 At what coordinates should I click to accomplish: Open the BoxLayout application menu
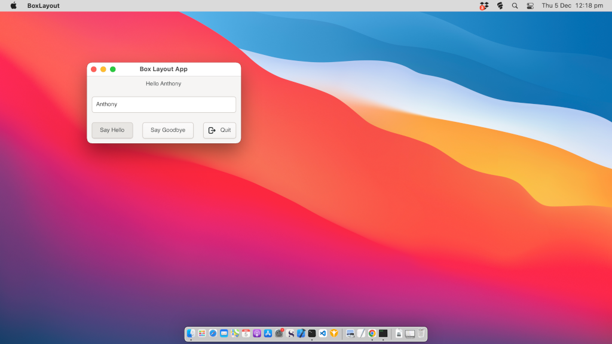(44, 5)
